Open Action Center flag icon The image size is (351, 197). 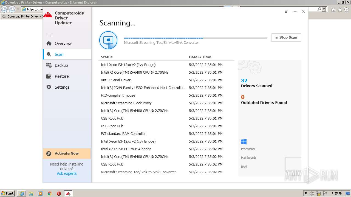(325, 193)
